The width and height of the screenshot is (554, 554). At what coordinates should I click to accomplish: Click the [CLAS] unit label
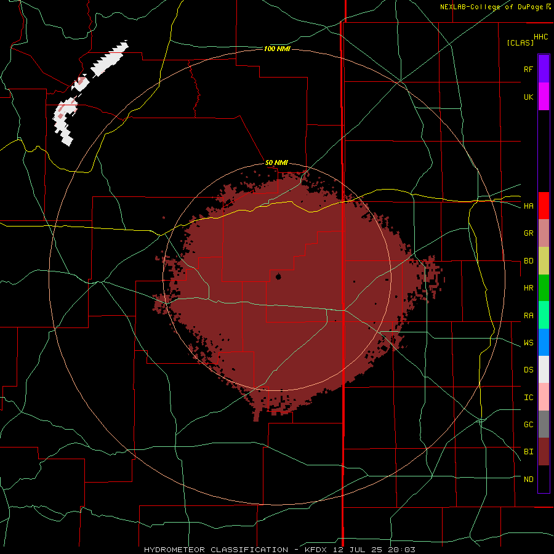click(x=520, y=42)
